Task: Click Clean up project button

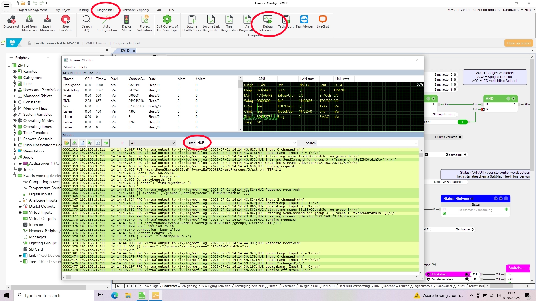Action: 518,43
